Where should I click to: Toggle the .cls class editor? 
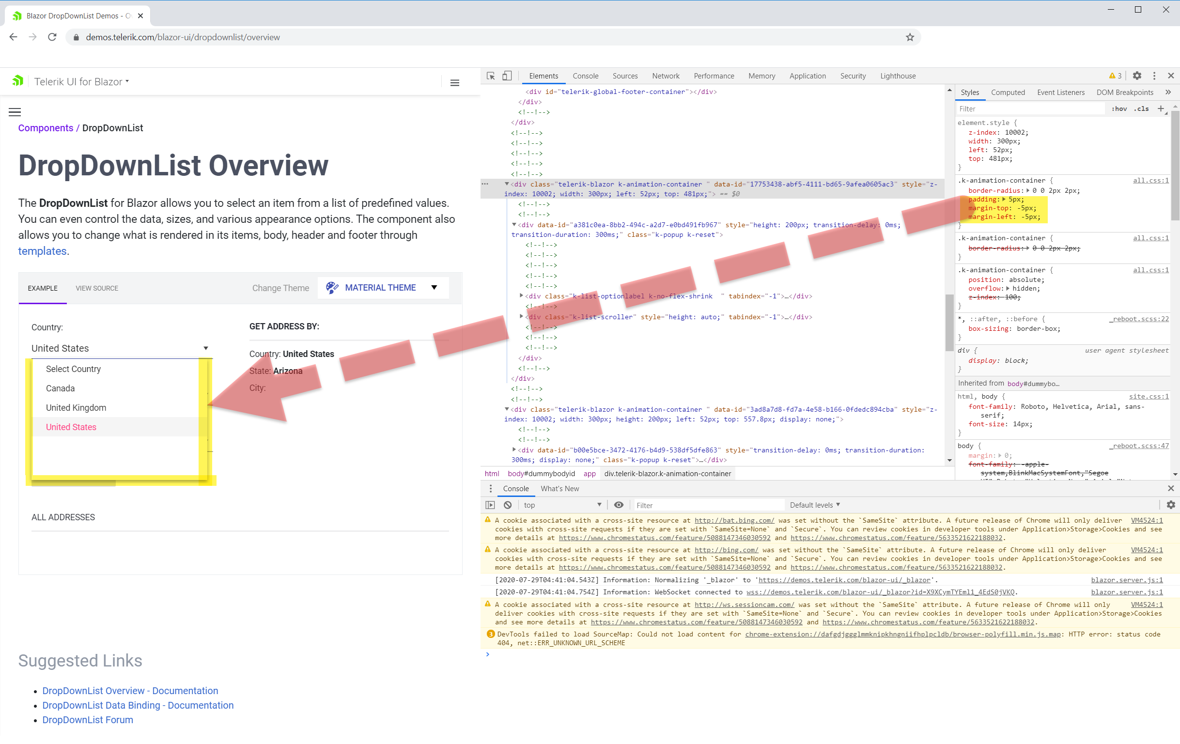click(1141, 109)
